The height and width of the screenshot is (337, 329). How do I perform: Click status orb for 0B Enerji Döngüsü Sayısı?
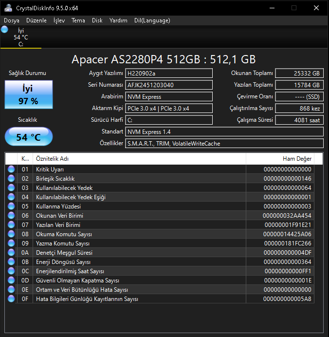point(11,262)
